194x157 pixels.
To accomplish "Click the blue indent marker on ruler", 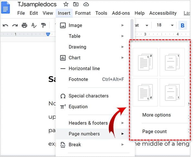I will 48,34.
